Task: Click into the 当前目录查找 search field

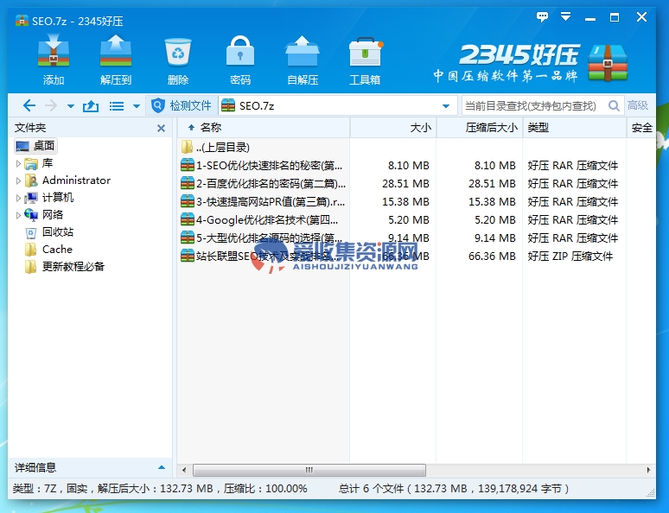Action: (533, 105)
